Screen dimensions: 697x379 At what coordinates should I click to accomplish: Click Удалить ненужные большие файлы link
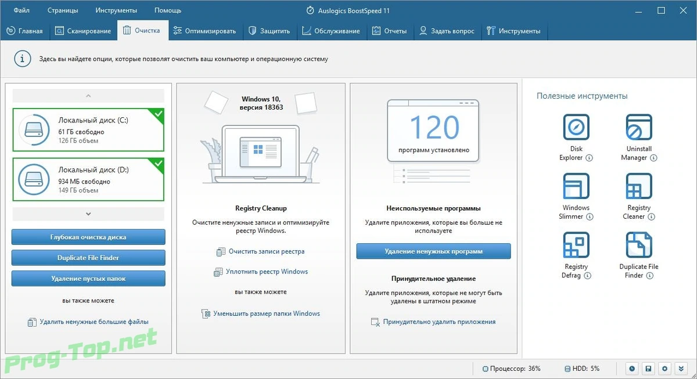(88, 322)
